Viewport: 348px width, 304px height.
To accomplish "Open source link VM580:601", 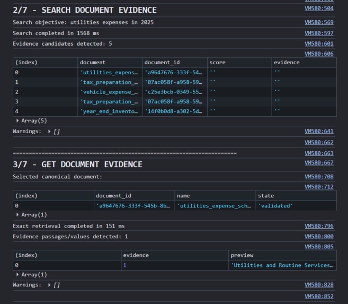I will coord(319,44).
